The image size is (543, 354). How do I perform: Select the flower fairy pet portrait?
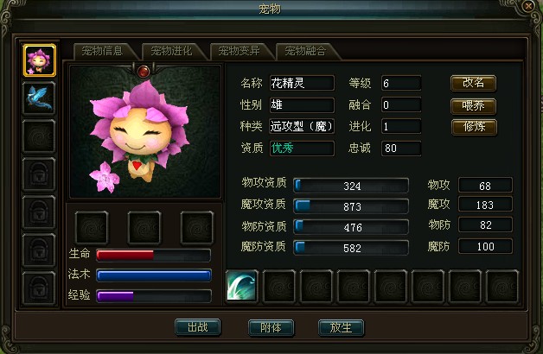(x=39, y=60)
